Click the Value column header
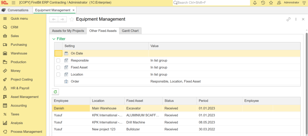This screenshot has width=308, height=136. [224, 46]
